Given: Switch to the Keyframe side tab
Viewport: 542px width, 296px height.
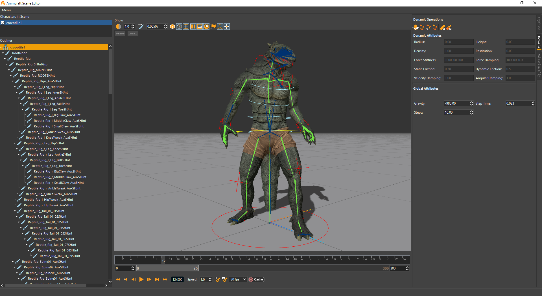Looking at the screenshot, I should pos(539,24).
